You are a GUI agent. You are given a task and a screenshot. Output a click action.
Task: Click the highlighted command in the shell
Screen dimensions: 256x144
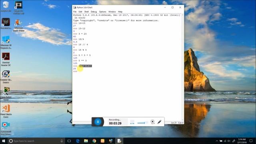pos(86,66)
